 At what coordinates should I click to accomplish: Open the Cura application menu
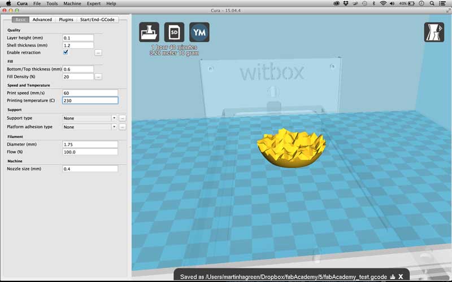tap(22, 3)
